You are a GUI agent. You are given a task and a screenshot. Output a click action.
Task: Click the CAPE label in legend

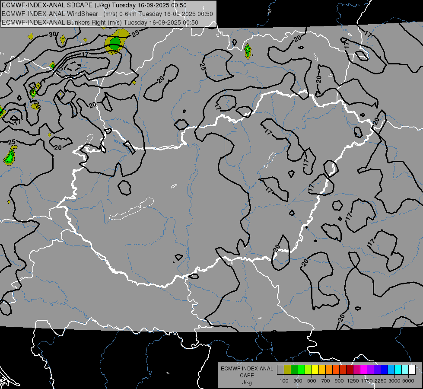(247, 375)
